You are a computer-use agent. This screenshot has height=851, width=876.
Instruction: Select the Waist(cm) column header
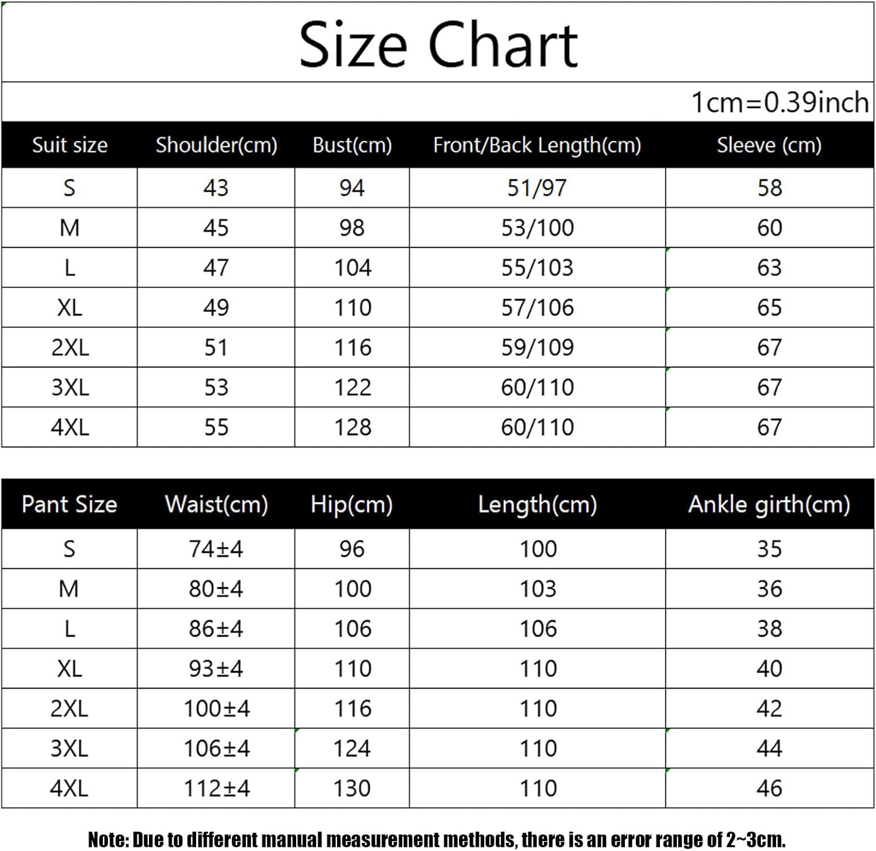coord(216,504)
